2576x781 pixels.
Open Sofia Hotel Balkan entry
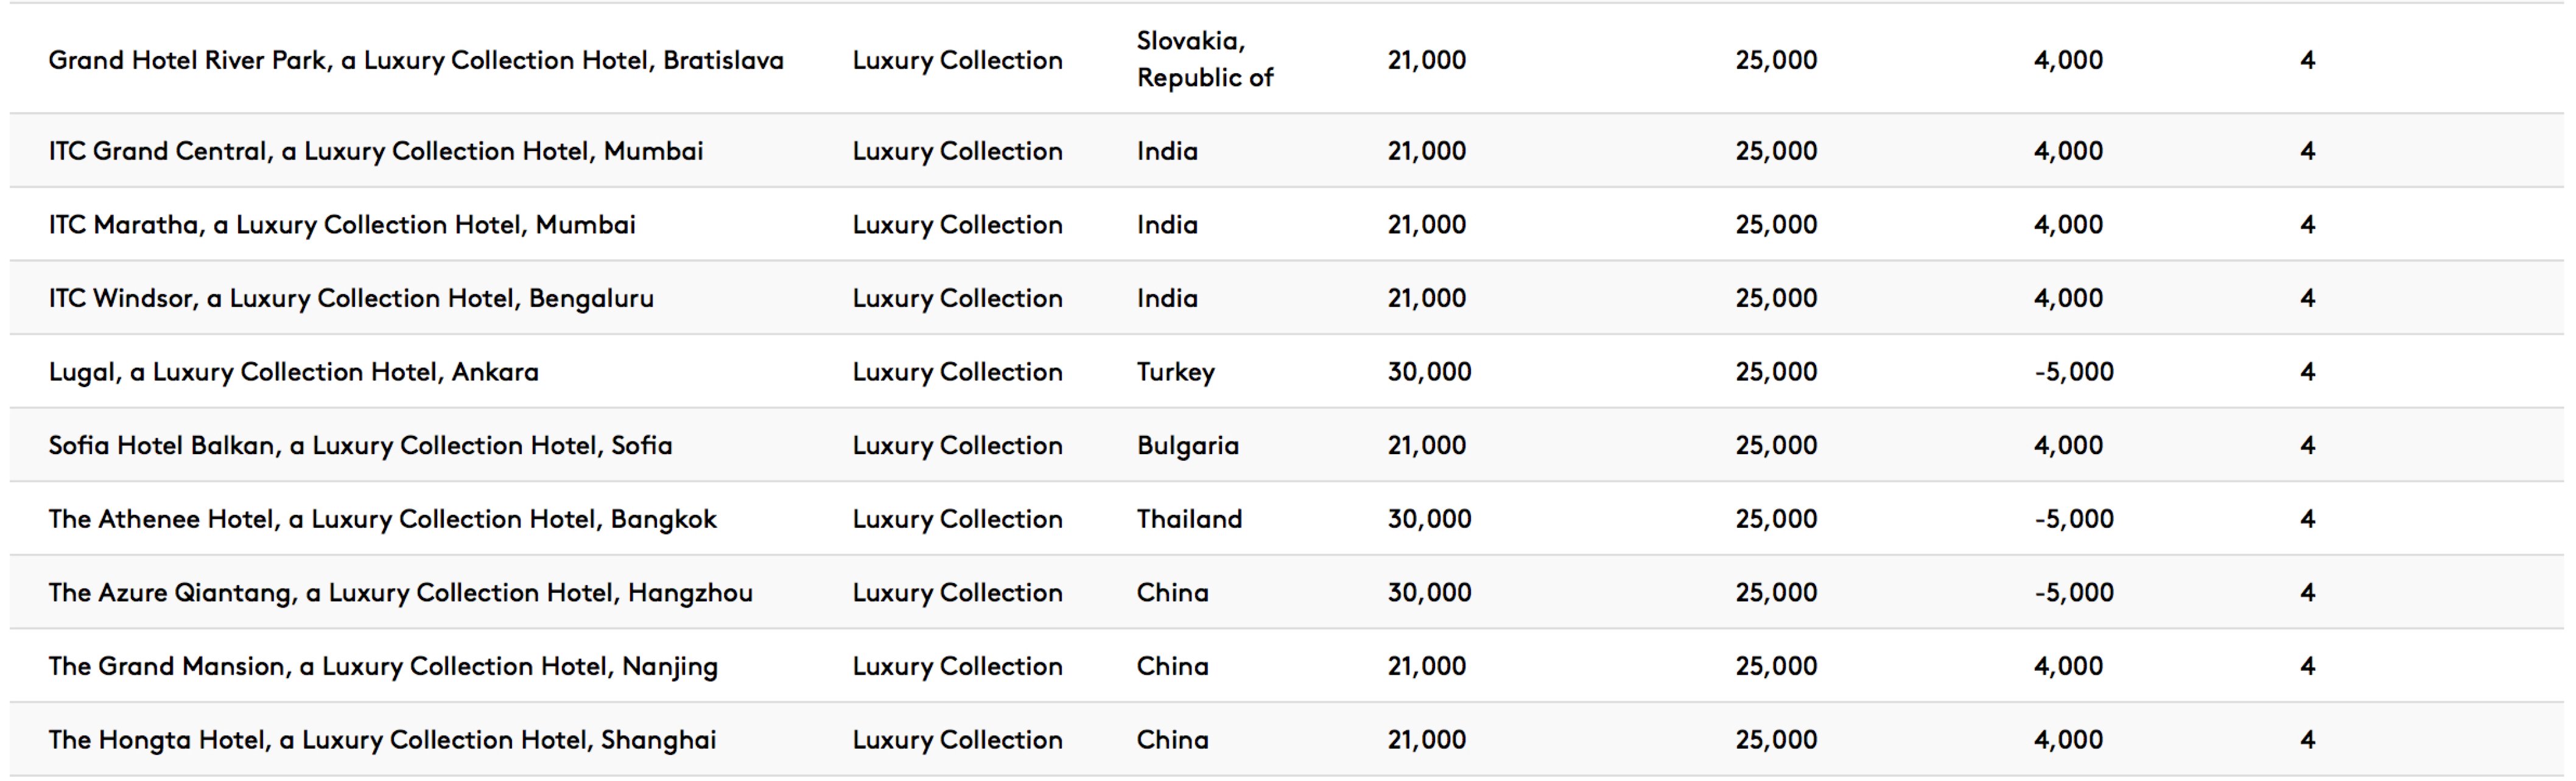point(360,445)
